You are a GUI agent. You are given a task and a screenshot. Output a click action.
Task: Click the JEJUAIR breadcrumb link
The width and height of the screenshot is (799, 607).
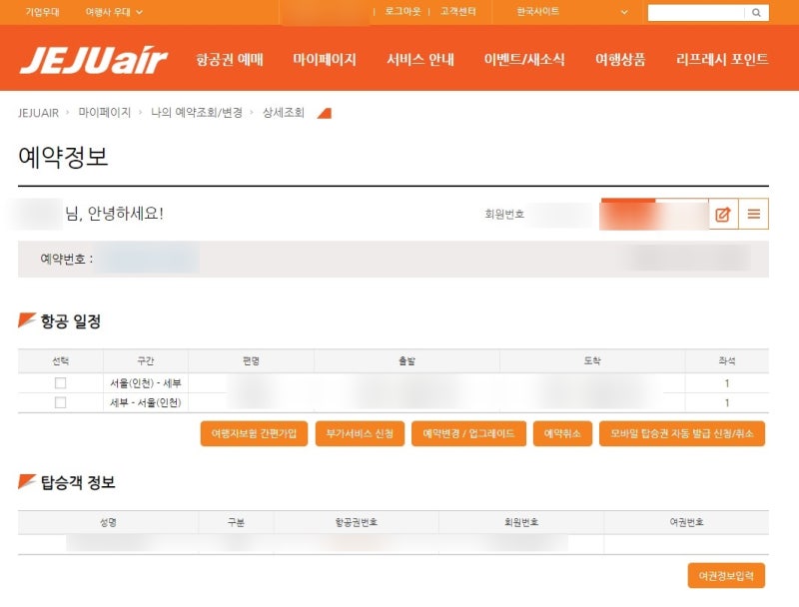(38, 113)
